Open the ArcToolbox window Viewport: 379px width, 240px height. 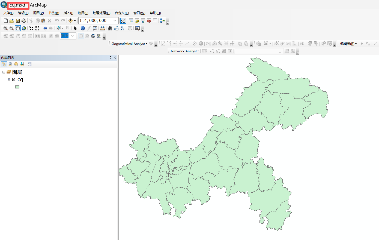149,21
